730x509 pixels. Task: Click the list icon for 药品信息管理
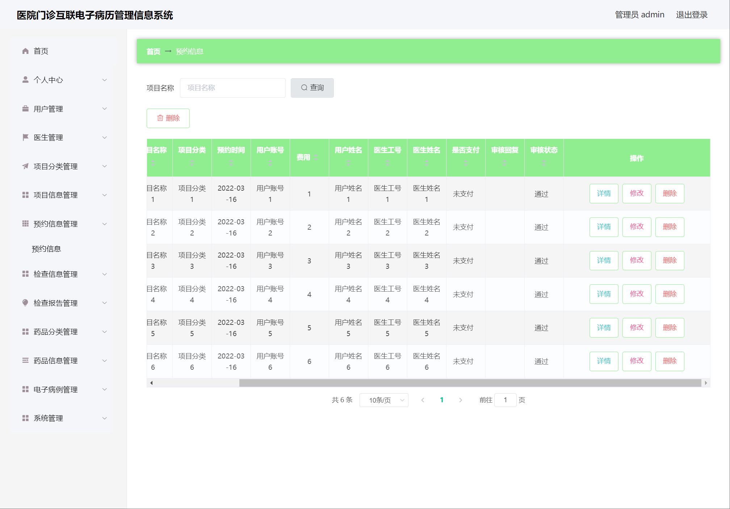click(x=25, y=360)
